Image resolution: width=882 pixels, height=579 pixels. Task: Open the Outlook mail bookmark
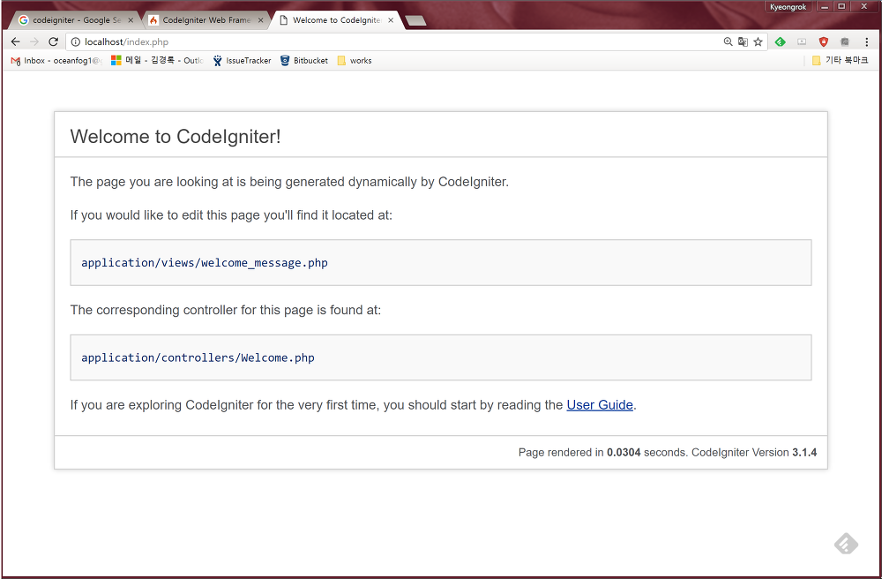coord(157,60)
